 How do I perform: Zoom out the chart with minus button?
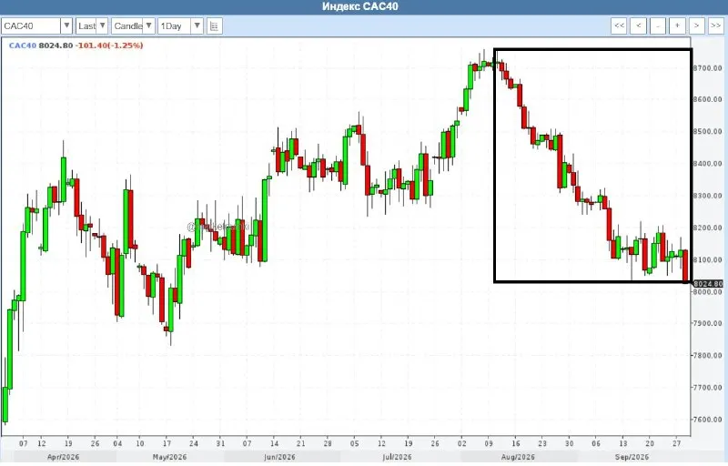click(x=658, y=26)
